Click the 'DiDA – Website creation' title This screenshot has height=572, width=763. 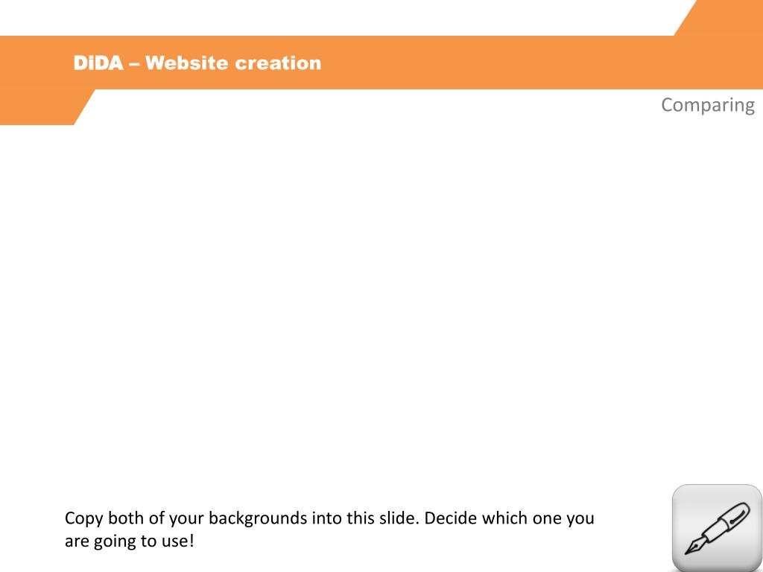(197, 63)
